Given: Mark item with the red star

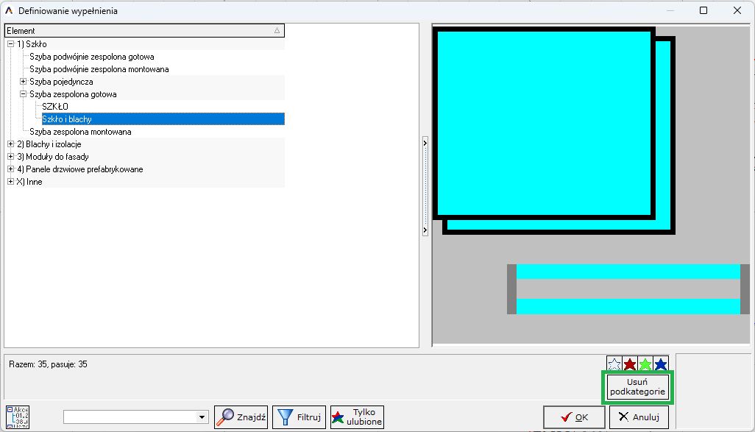Looking at the screenshot, I should 631,362.
